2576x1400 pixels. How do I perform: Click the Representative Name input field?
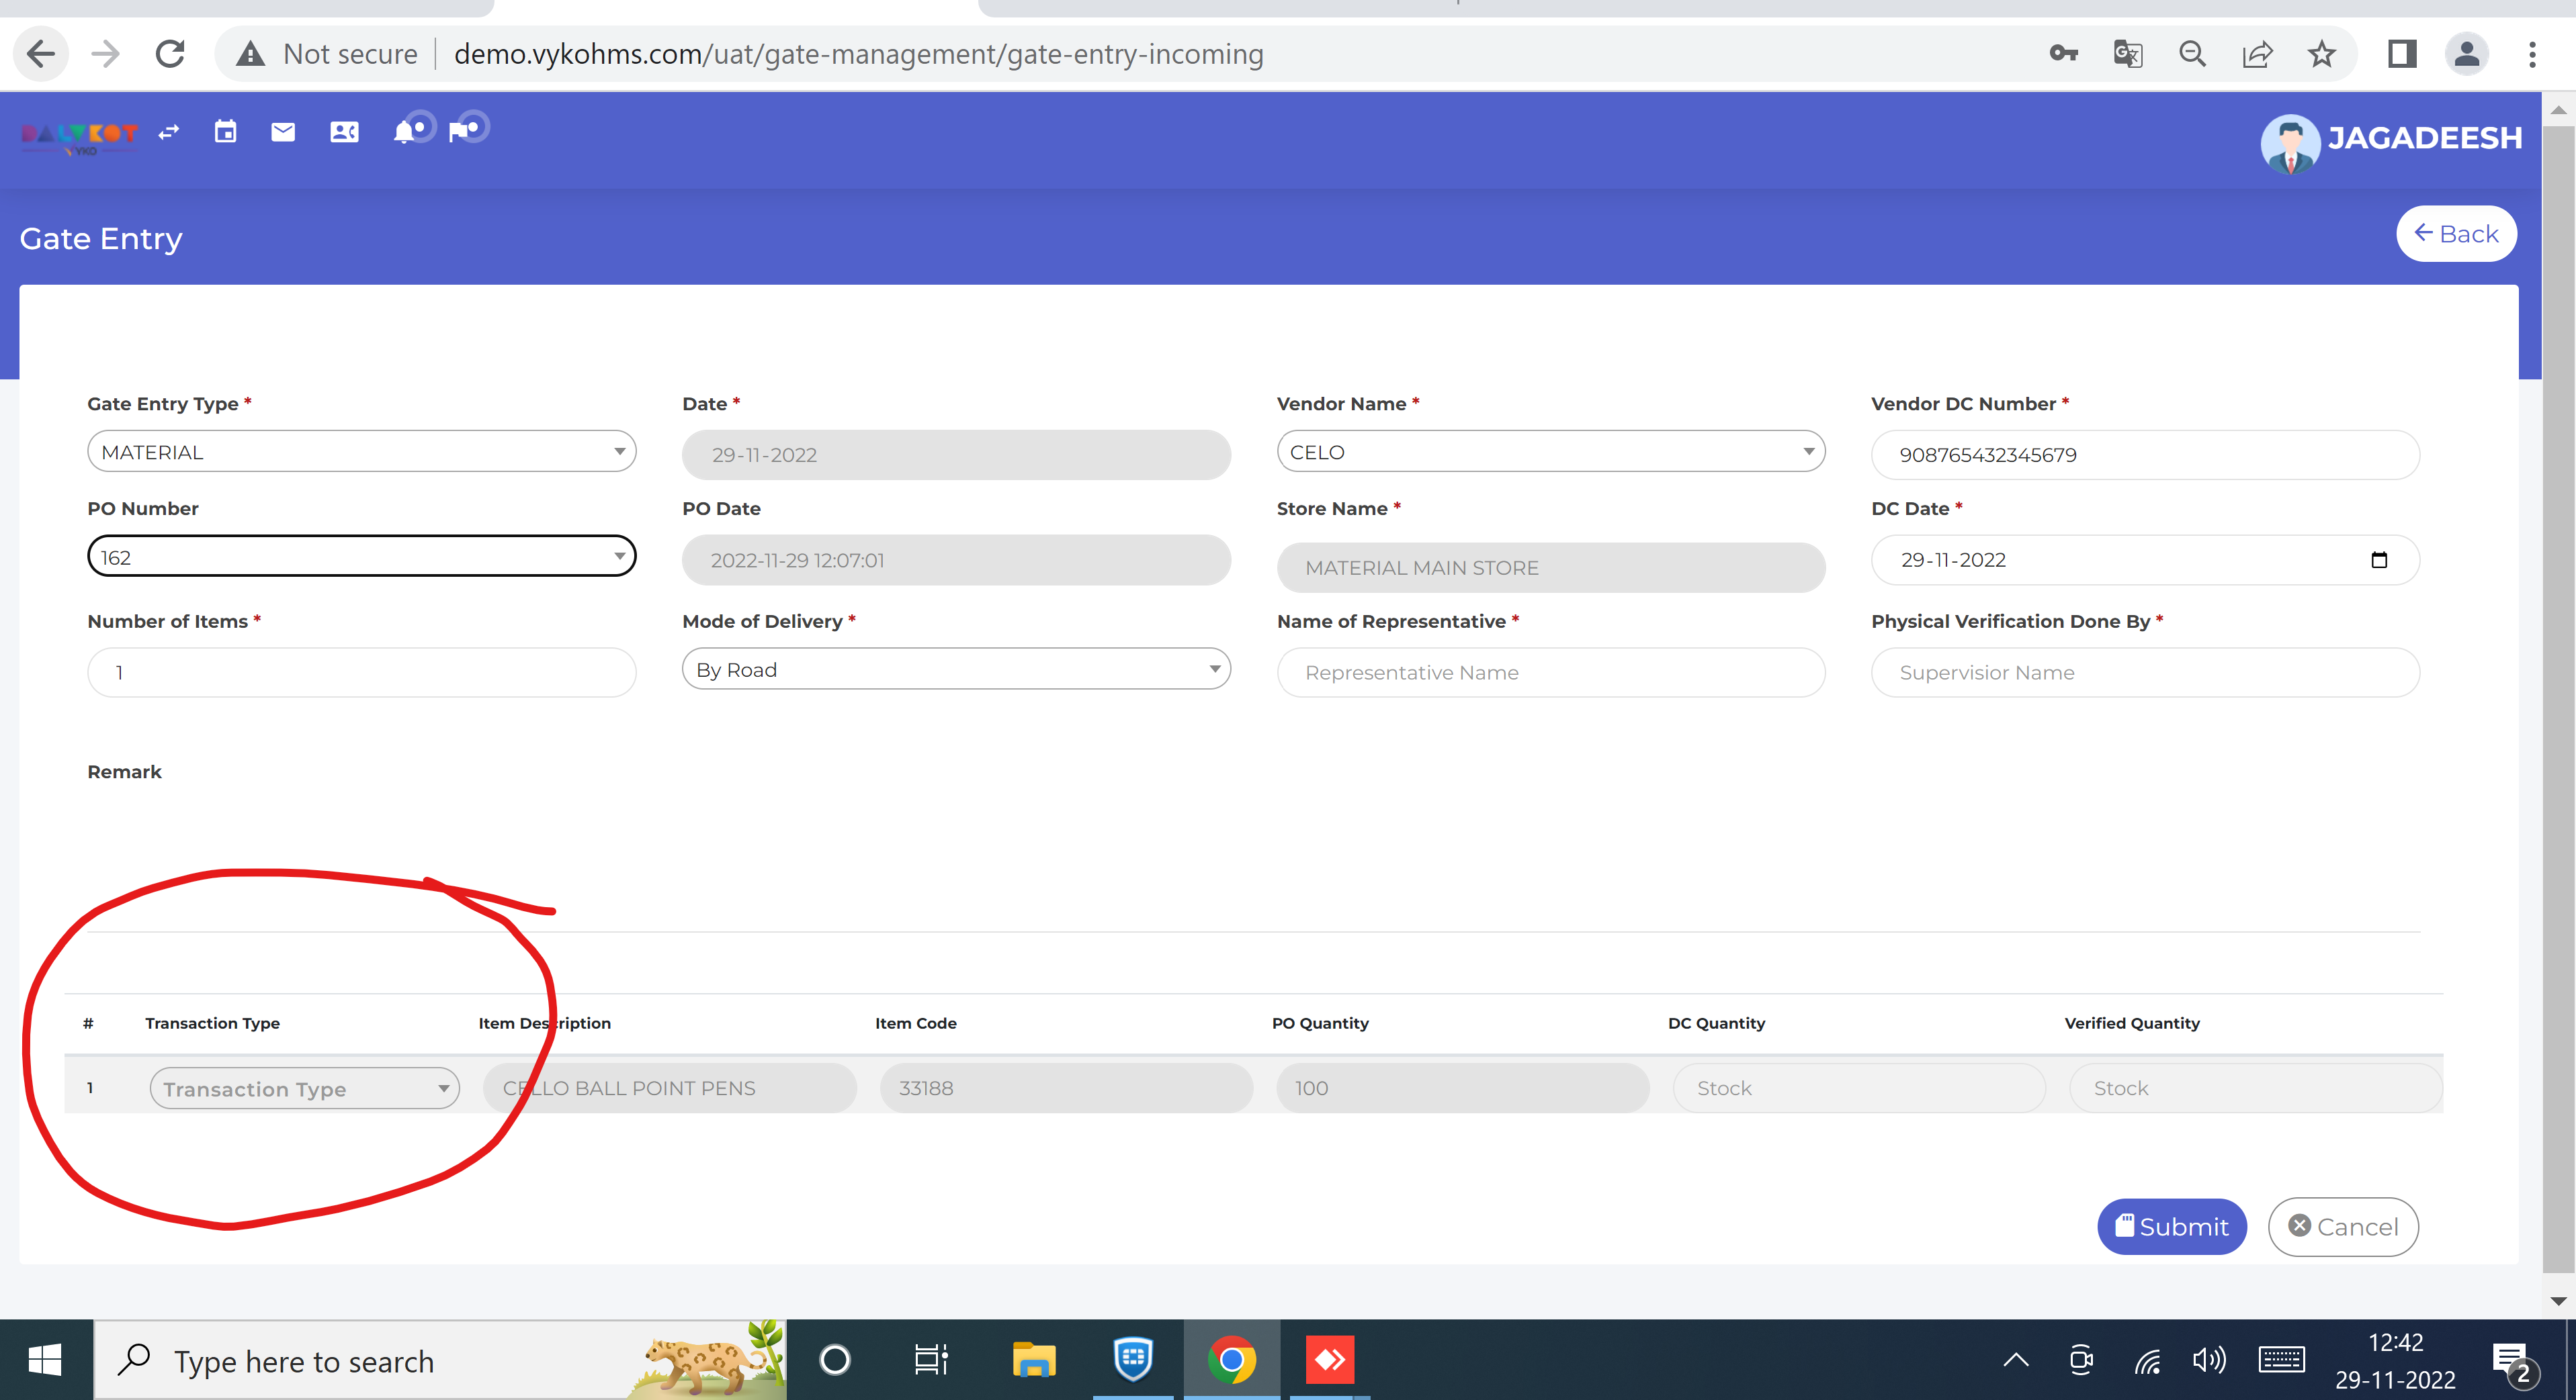[x=1550, y=673]
